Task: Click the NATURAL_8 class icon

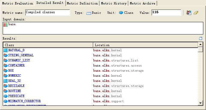Action: (5, 50)
